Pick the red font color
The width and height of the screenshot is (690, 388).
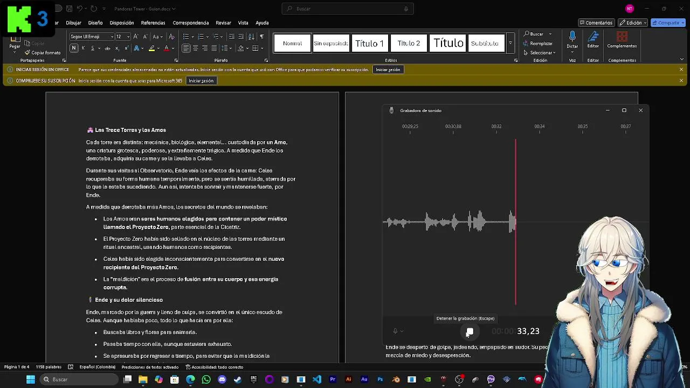(166, 48)
